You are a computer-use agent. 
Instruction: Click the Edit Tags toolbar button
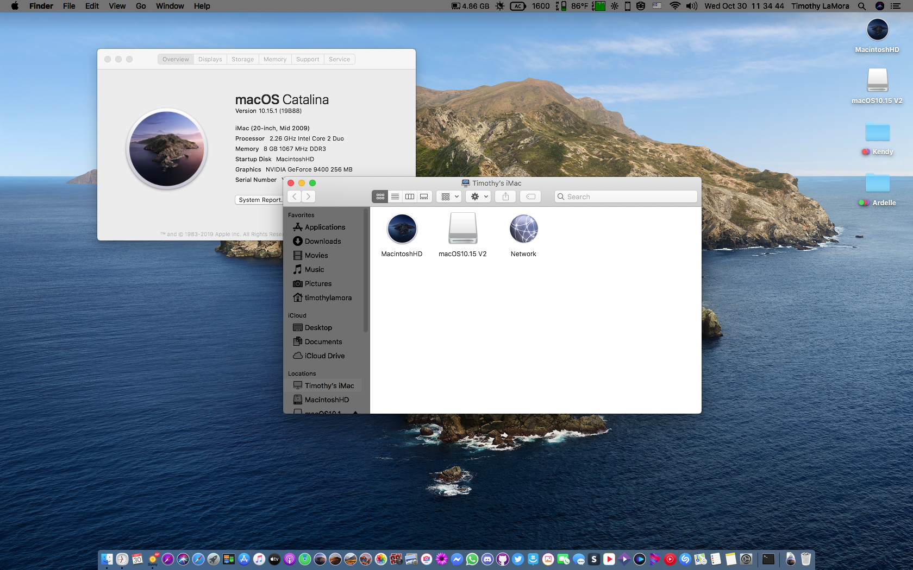click(530, 197)
